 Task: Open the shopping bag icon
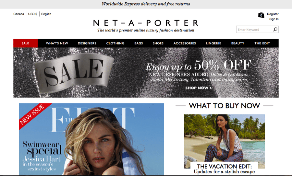coord(261,15)
